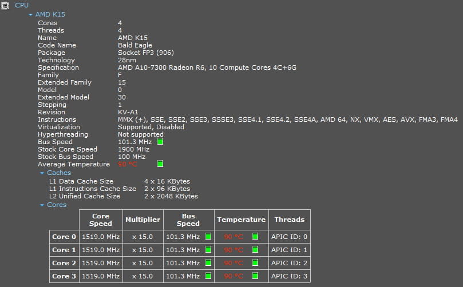Viewport: 463px width, 287px height.
Task: Click the green Bus Speed graph icon above Stock Core Speed
Action: click(160, 142)
